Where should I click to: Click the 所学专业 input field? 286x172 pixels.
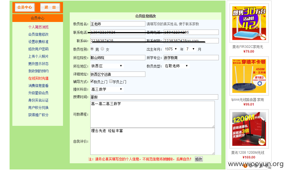pyautogui.click(x=191, y=58)
